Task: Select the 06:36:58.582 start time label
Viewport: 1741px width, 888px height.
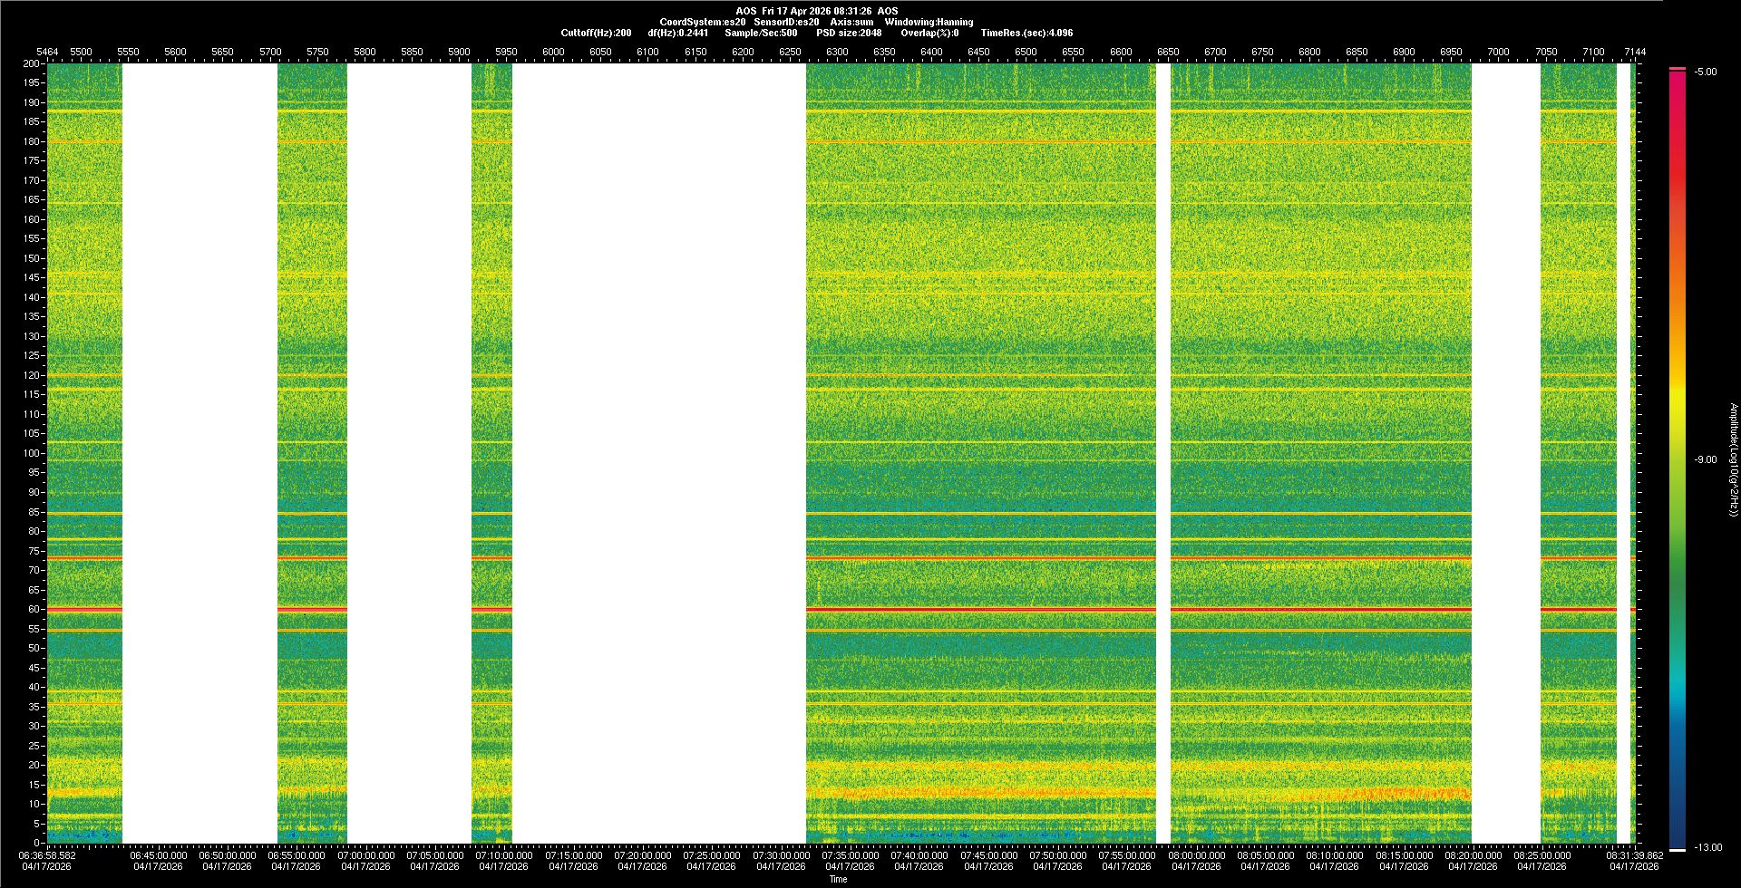Action: 47,855
